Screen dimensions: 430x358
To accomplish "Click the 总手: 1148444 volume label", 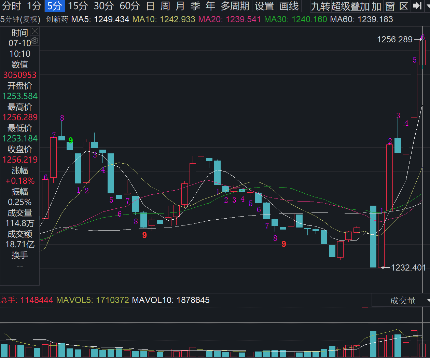I will click(27, 300).
